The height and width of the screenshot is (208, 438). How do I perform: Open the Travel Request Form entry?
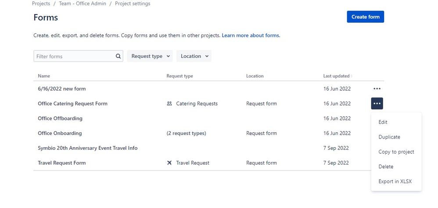pos(62,163)
